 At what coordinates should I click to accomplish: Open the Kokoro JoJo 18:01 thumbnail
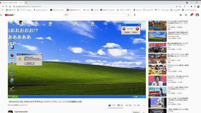pos(157,70)
